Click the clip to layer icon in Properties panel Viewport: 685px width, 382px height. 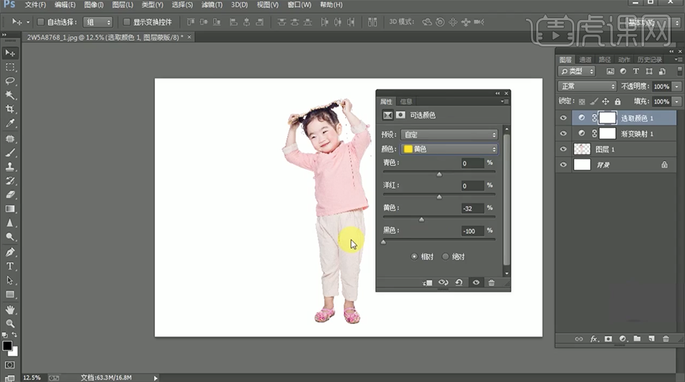(x=428, y=283)
